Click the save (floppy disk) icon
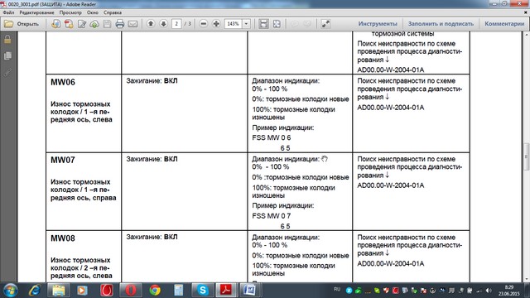Screen dimensions: 530x298 pyautogui.click(x=107, y=24)
